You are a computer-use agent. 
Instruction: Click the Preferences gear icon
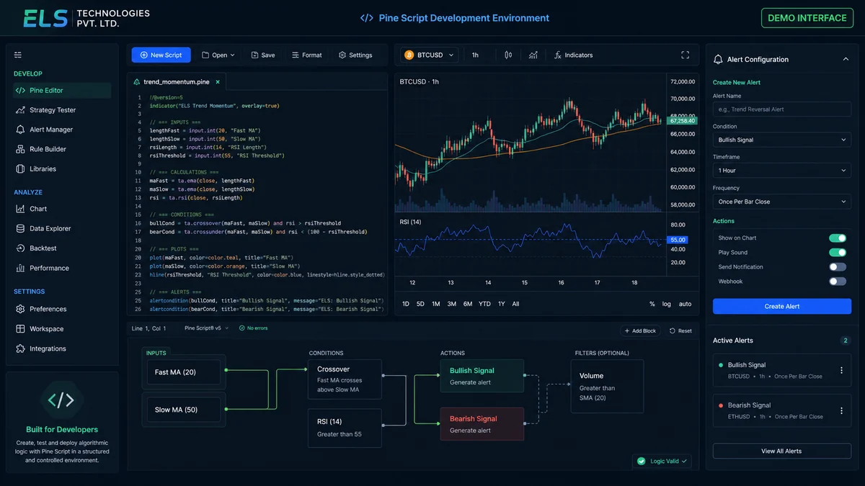21,309
